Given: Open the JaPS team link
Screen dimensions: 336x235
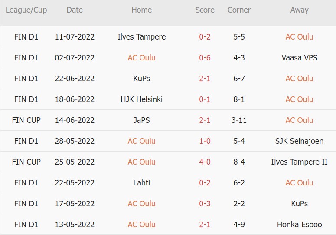Looking at the screenshot, I should [141, 120].
